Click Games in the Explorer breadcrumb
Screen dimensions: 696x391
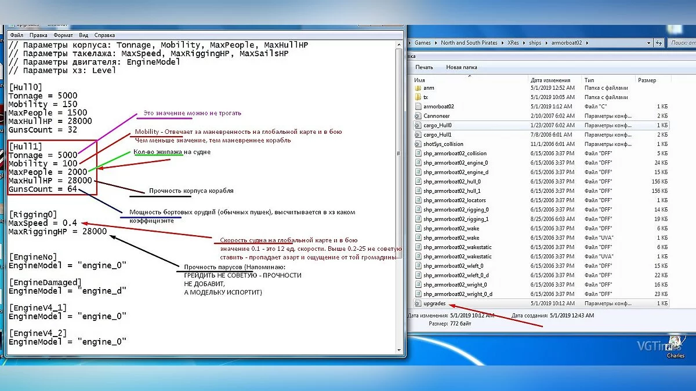point(422,42)
